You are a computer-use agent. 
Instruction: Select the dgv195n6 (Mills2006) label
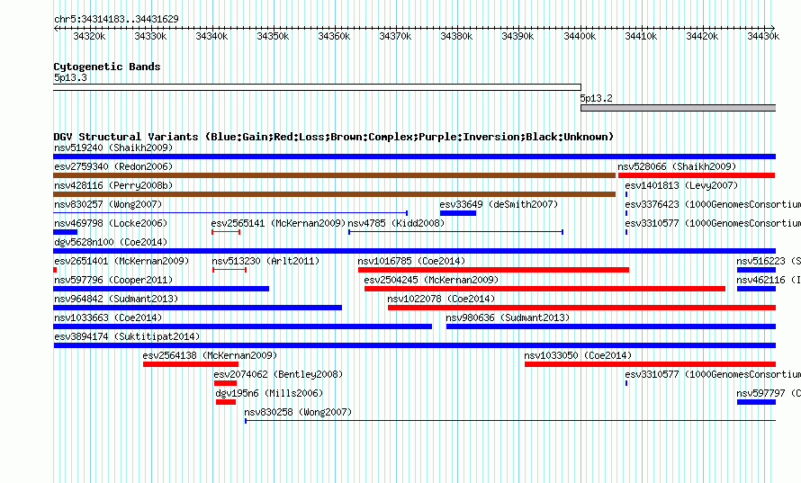pyautogui.click(x=269, y=393)
